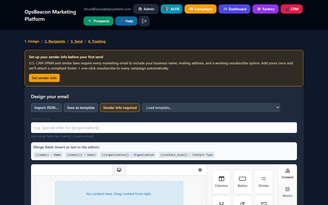
Task: Click the {{organization}} – Organization merge field
Action: (128, 155)
